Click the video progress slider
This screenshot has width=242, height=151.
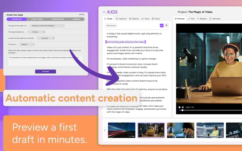click(x=210, y=110)
